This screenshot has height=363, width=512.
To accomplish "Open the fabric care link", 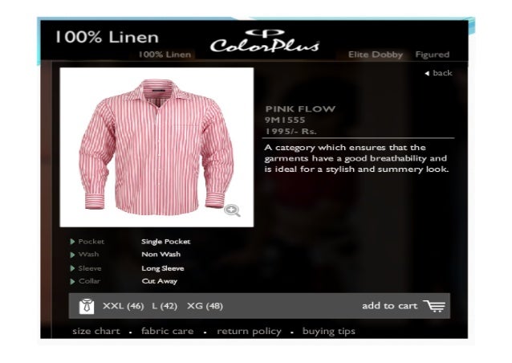I will [x=167, y=331].
